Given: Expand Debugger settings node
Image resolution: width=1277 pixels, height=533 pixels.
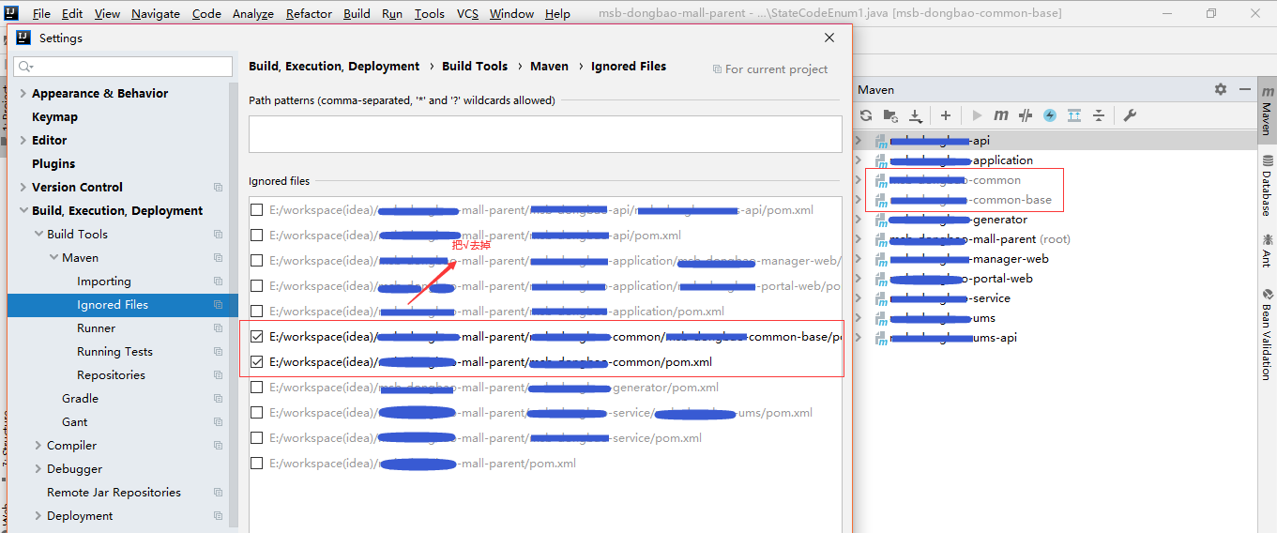Looking at the screenshot, I should pos(38,469).
